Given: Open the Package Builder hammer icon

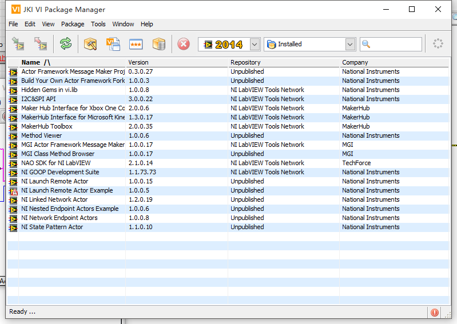Looking at the screenshot, I should click(90, 44).
